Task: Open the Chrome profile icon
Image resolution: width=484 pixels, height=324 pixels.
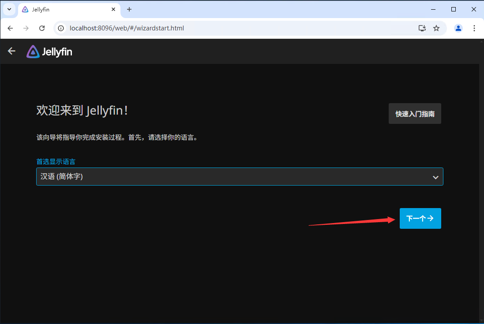Action: (458, 28)
